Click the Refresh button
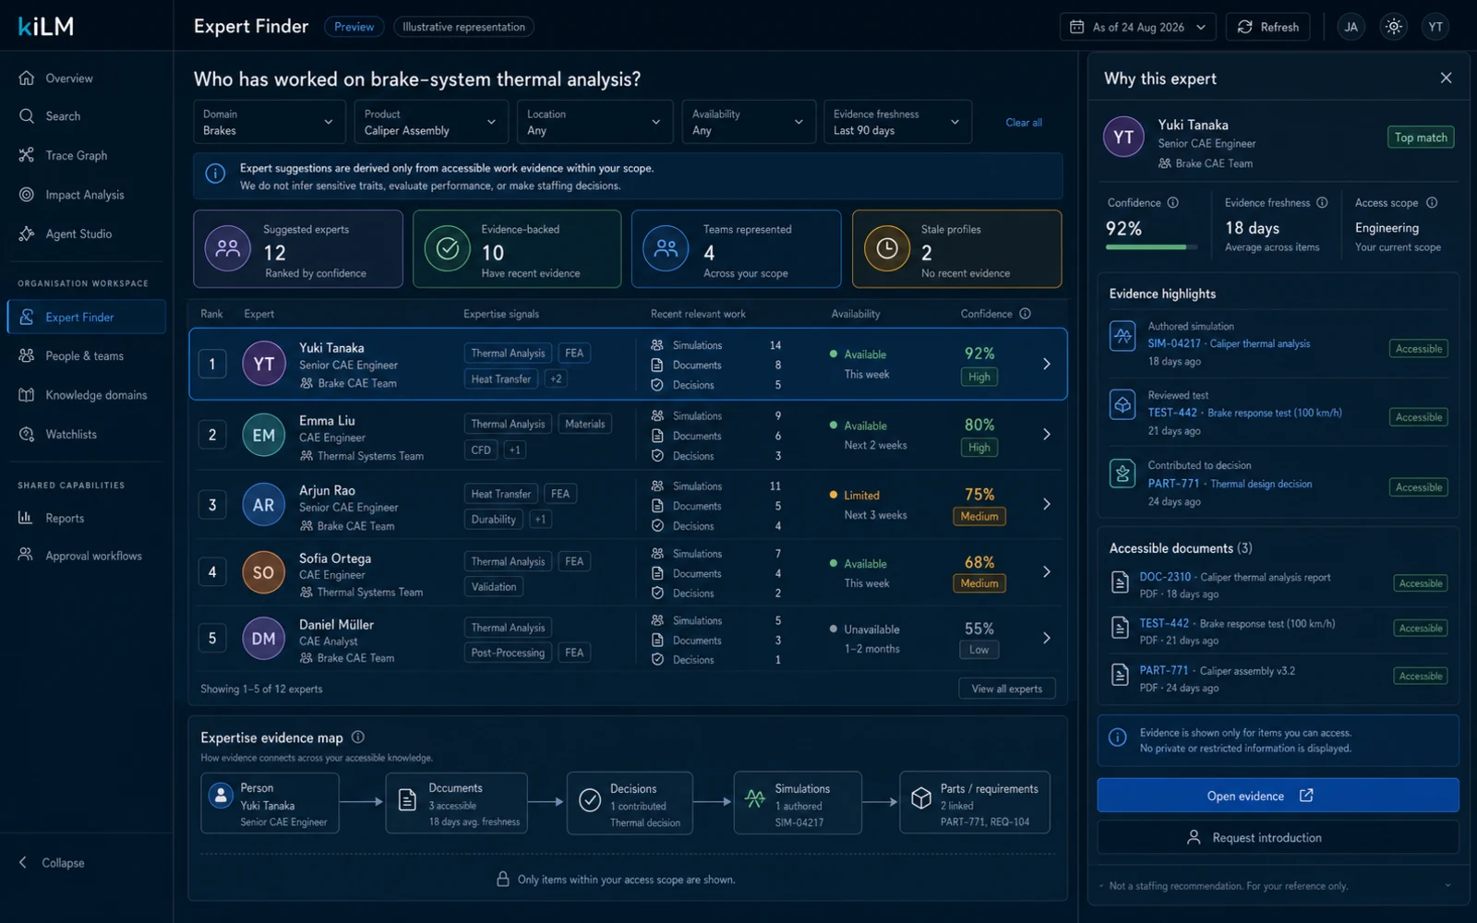This screenshot has width=1477, height=923. (1267, 27)
